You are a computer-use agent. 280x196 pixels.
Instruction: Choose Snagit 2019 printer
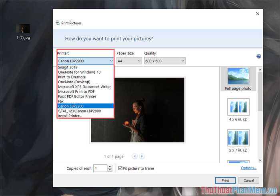click(86, 67)
